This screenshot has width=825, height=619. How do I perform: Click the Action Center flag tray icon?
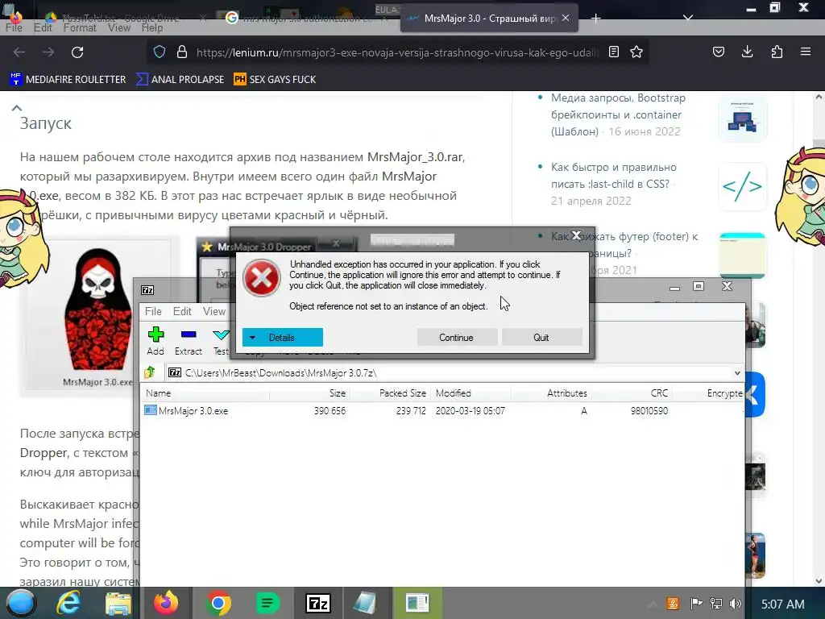[x=696, y=604]
